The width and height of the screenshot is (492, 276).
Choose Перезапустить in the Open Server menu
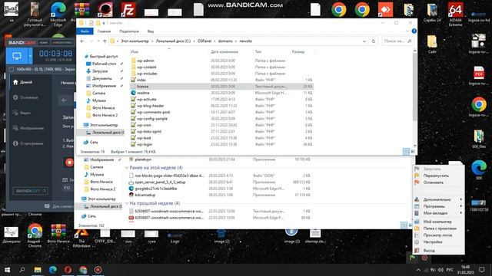436,176
